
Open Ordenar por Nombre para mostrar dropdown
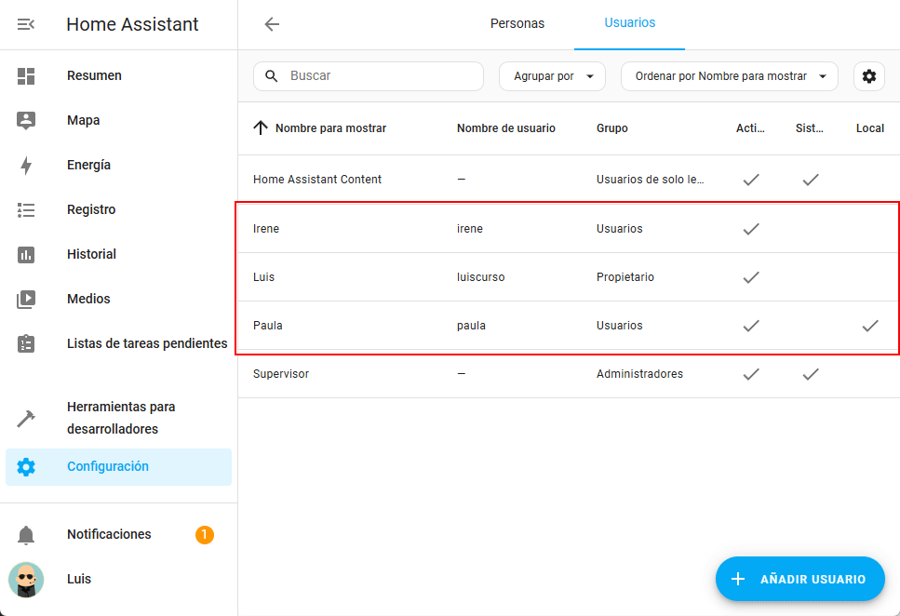[x=729, y=76]
